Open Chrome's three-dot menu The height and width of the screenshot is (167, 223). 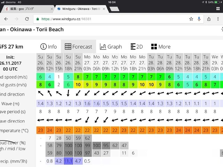click(218, 19)
